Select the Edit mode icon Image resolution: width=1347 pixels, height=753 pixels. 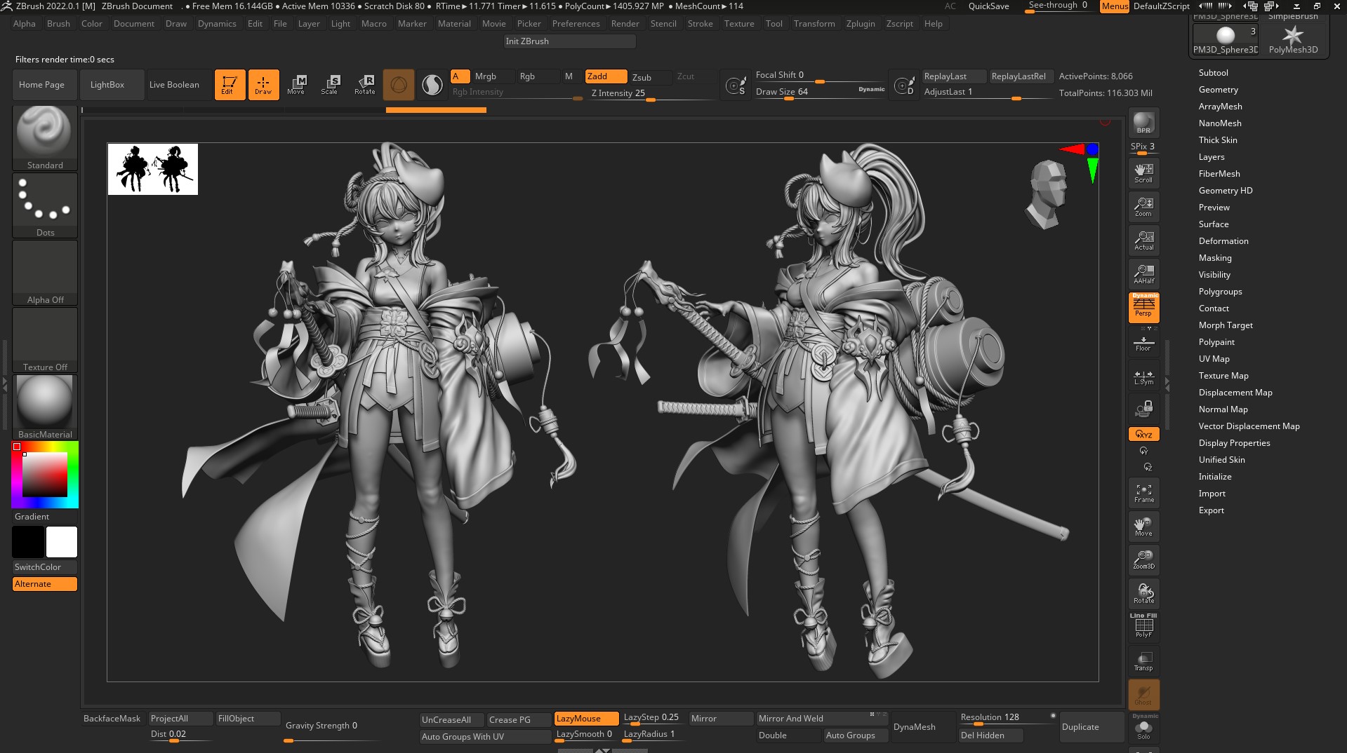pos(230,85)
